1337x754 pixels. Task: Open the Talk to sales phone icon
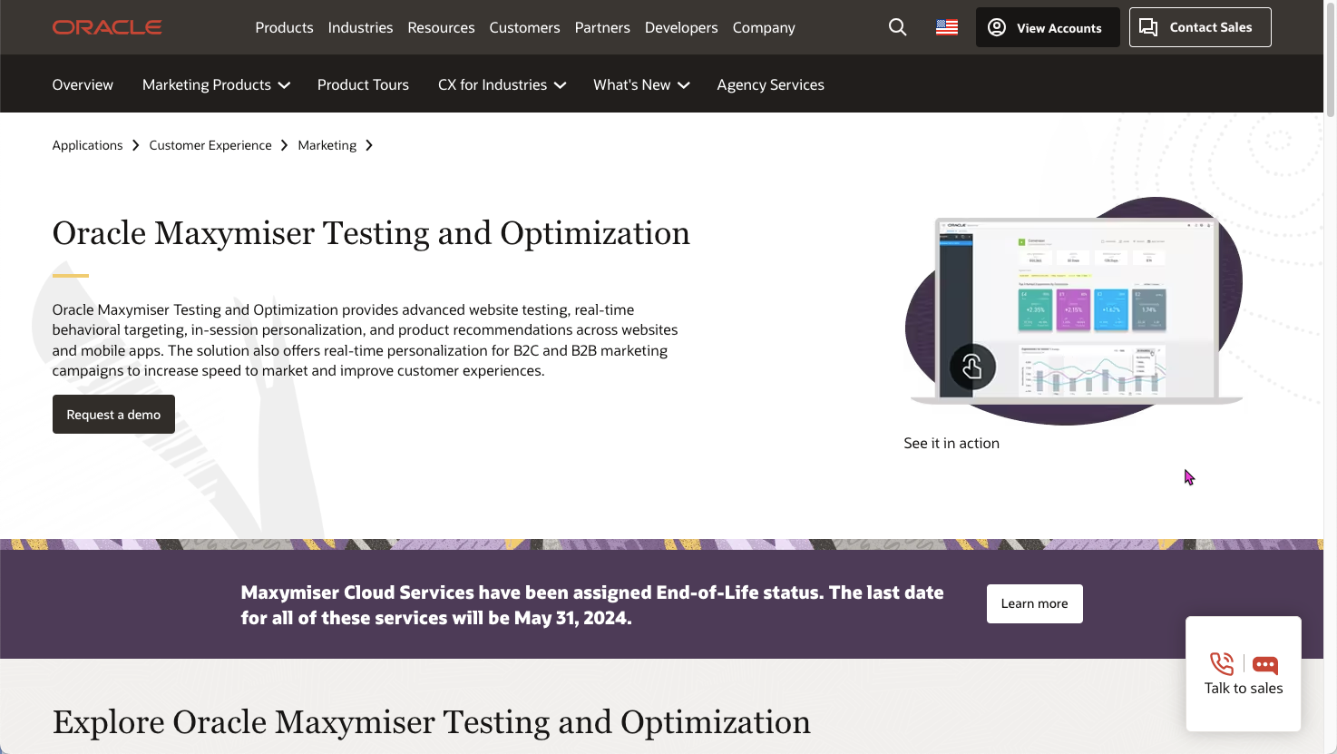click(1222, 664)
